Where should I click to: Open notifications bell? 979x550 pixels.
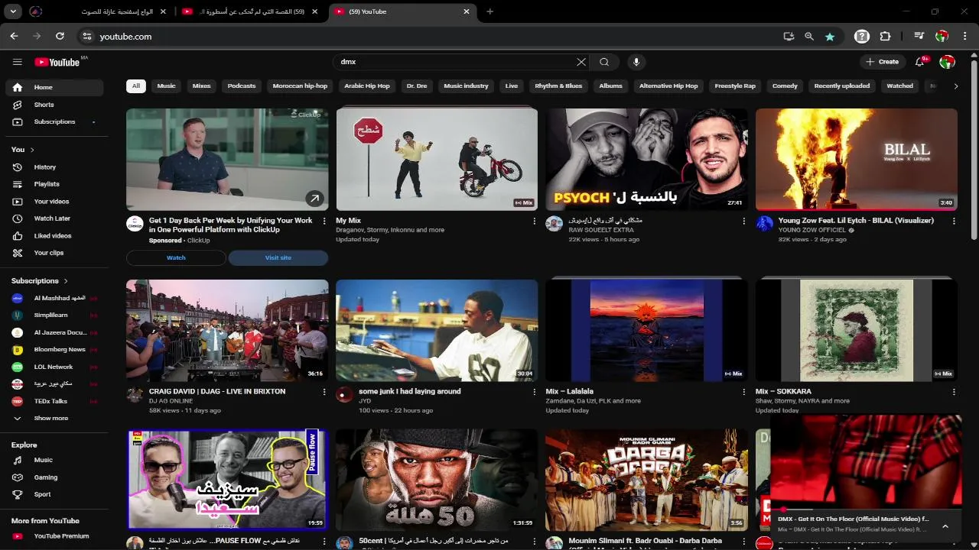(x=920, y=62)
